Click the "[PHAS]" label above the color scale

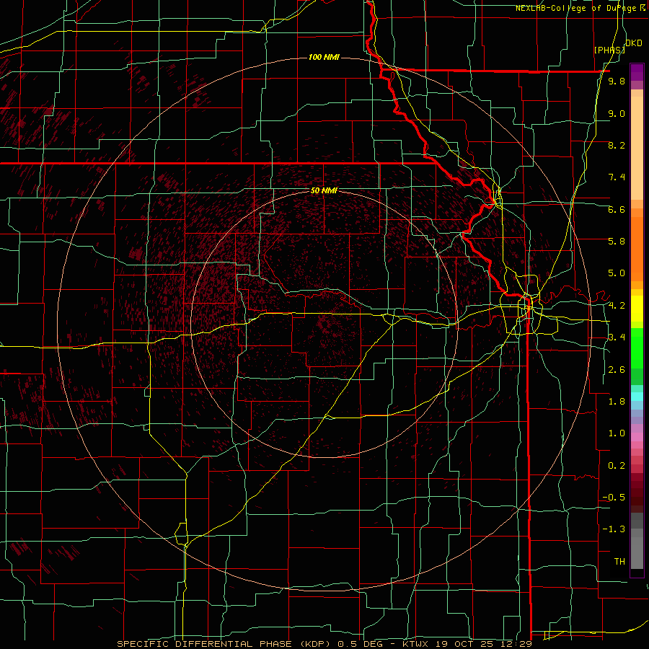pos(609,50)
